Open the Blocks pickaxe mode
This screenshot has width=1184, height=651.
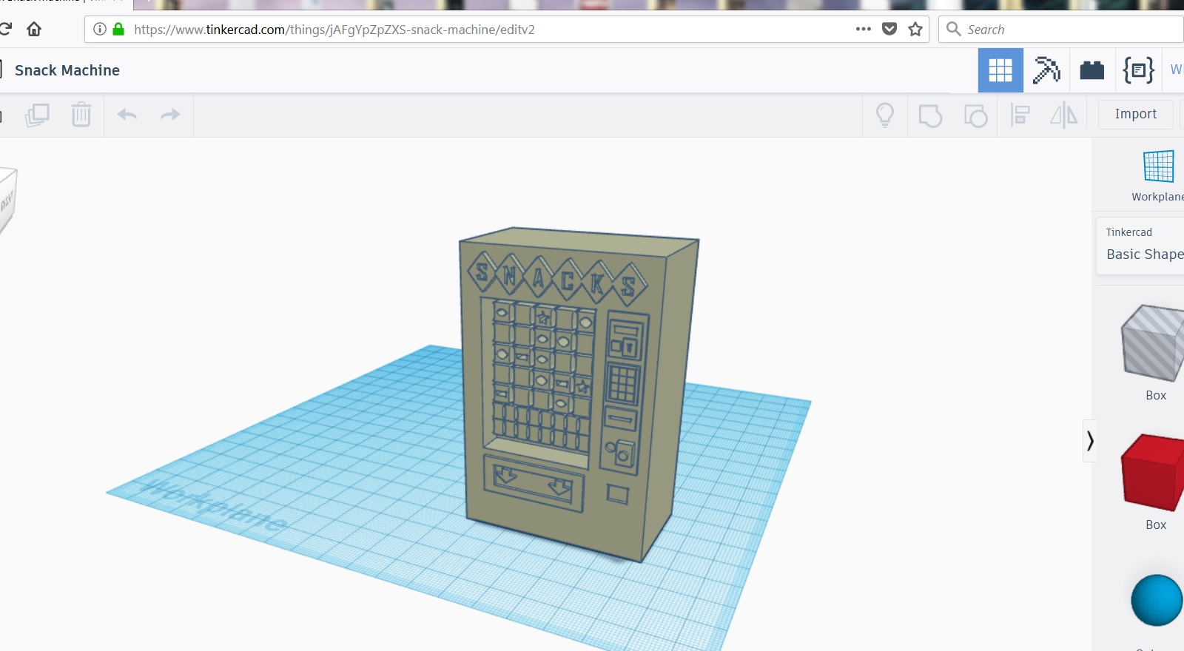point(1046,70)
